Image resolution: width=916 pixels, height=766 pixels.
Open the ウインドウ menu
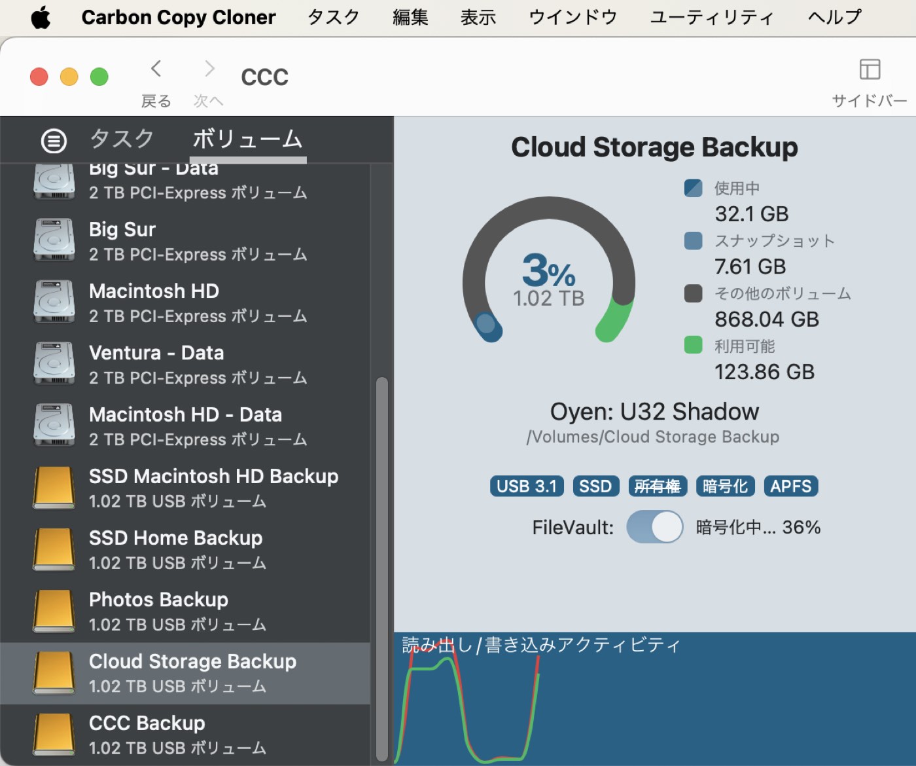tap(572, 18)
